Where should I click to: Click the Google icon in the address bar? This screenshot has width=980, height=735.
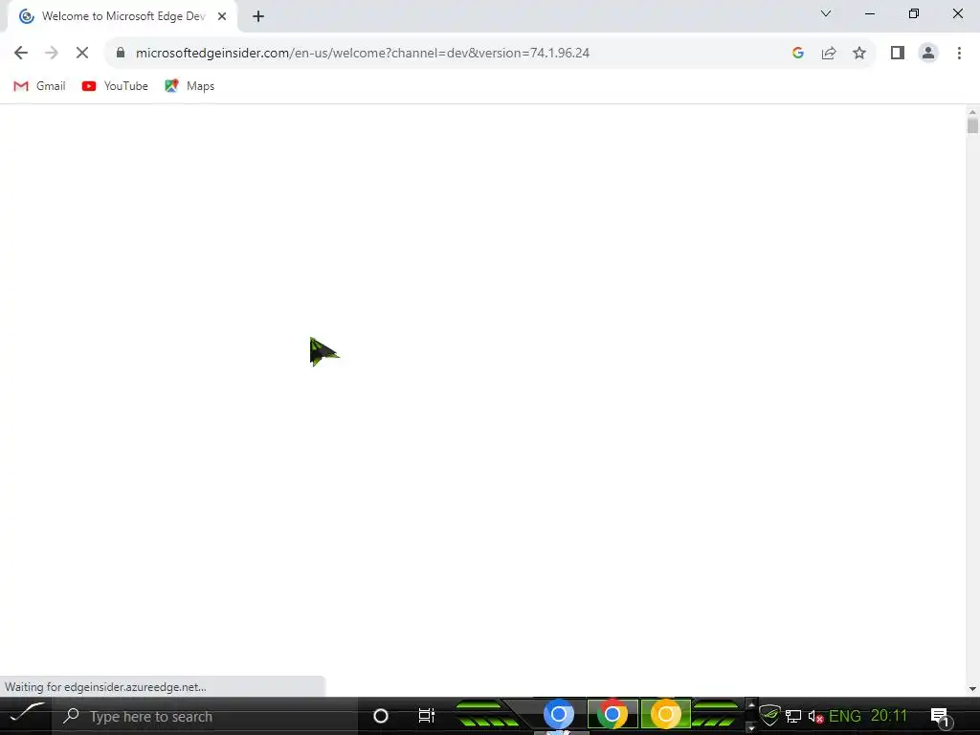pos(797,54)
